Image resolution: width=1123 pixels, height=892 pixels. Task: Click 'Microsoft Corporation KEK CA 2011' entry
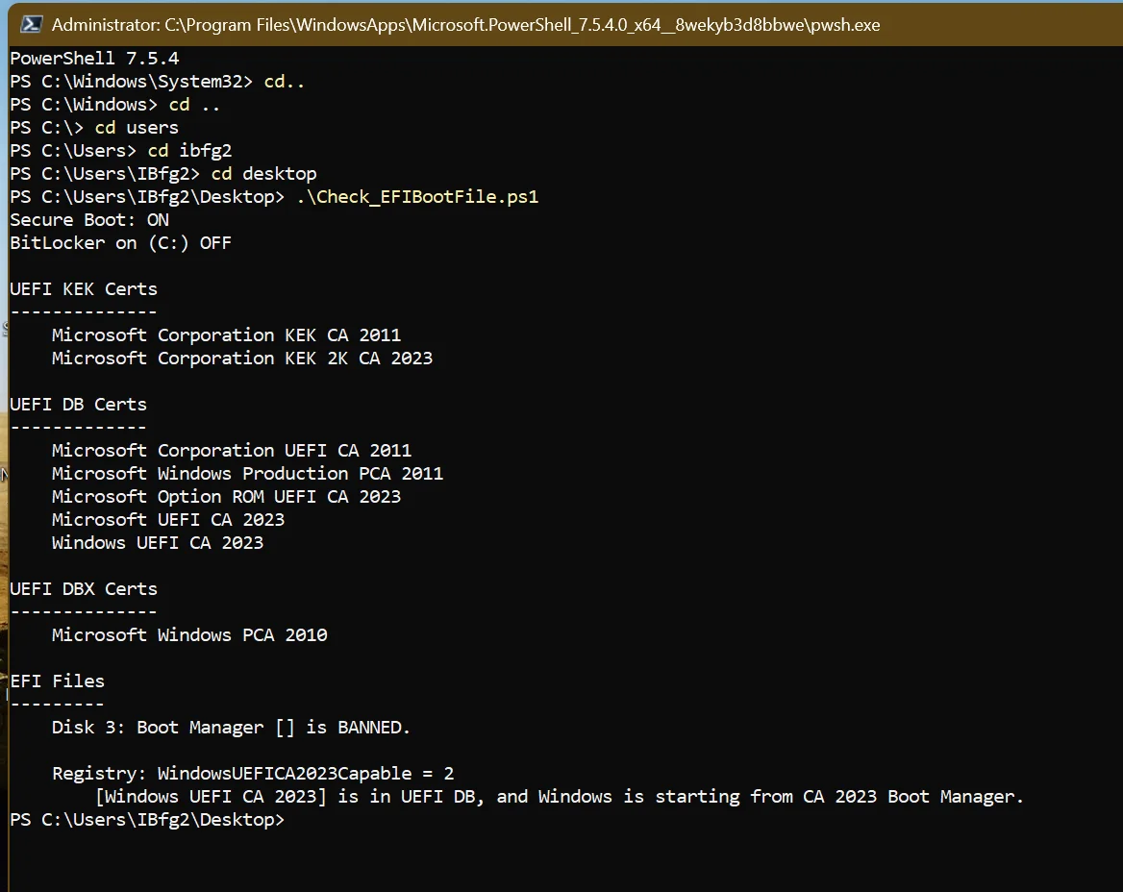coord(226,335)
